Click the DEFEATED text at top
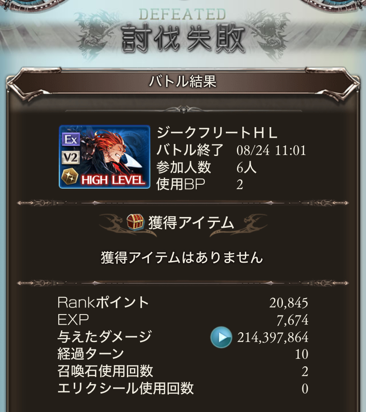Image resolution: width=366 pixels, height=412 pixels. point(182,14)
